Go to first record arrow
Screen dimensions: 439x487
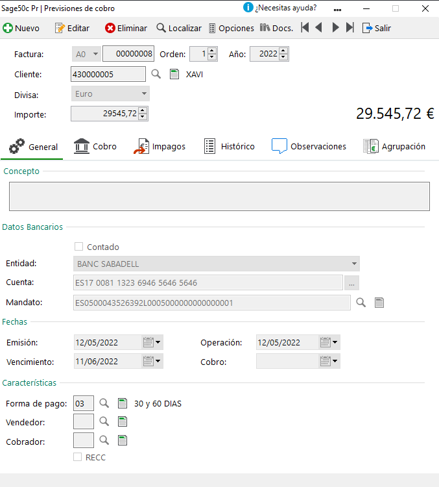[x=305, y=28]
